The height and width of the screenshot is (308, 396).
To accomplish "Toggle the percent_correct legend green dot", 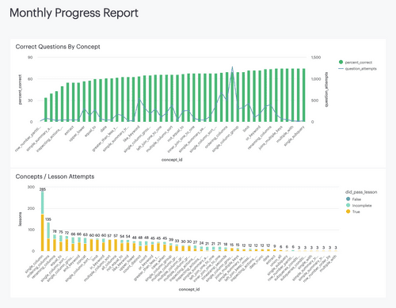I will coord(341,63).
